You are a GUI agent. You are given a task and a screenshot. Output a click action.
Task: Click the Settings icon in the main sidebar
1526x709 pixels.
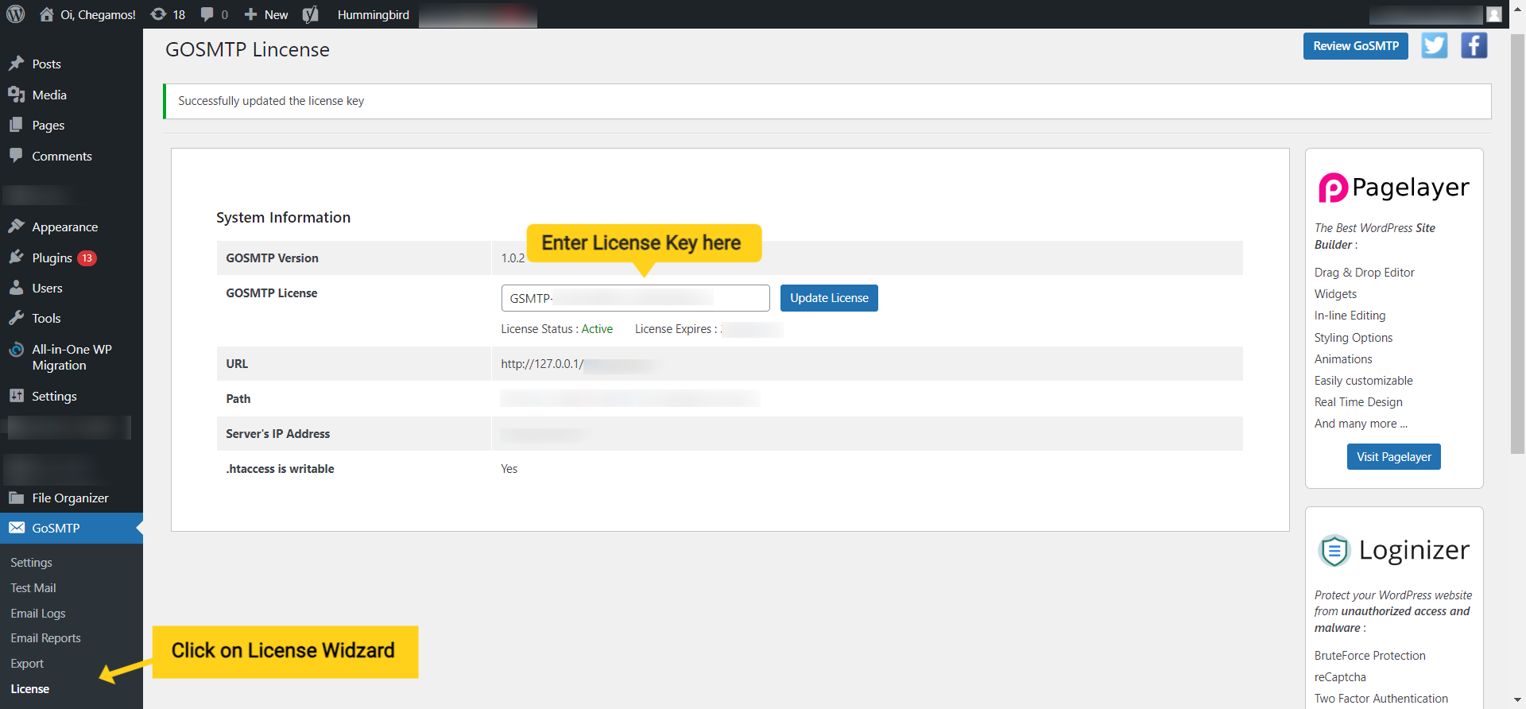[16, 396]
